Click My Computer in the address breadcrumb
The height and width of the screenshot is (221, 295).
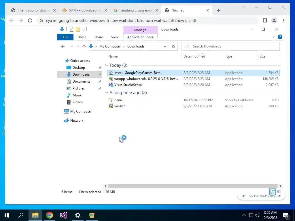(110, 46)
